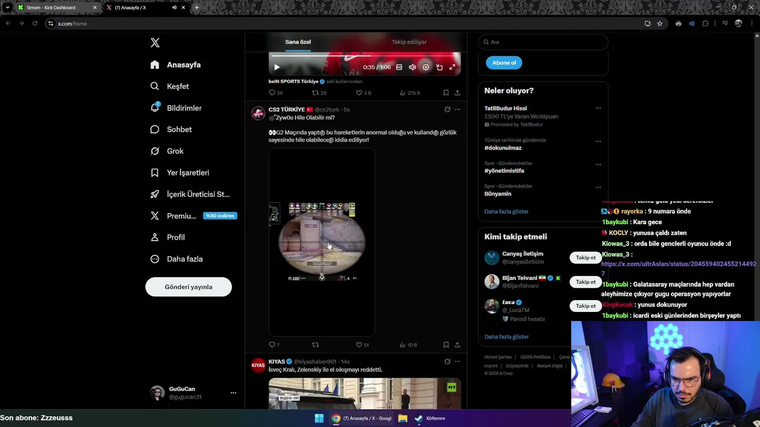The image size is (760, 427).
Task: View beIN SPORTS post analytics
Action: (x=410, y=93)
